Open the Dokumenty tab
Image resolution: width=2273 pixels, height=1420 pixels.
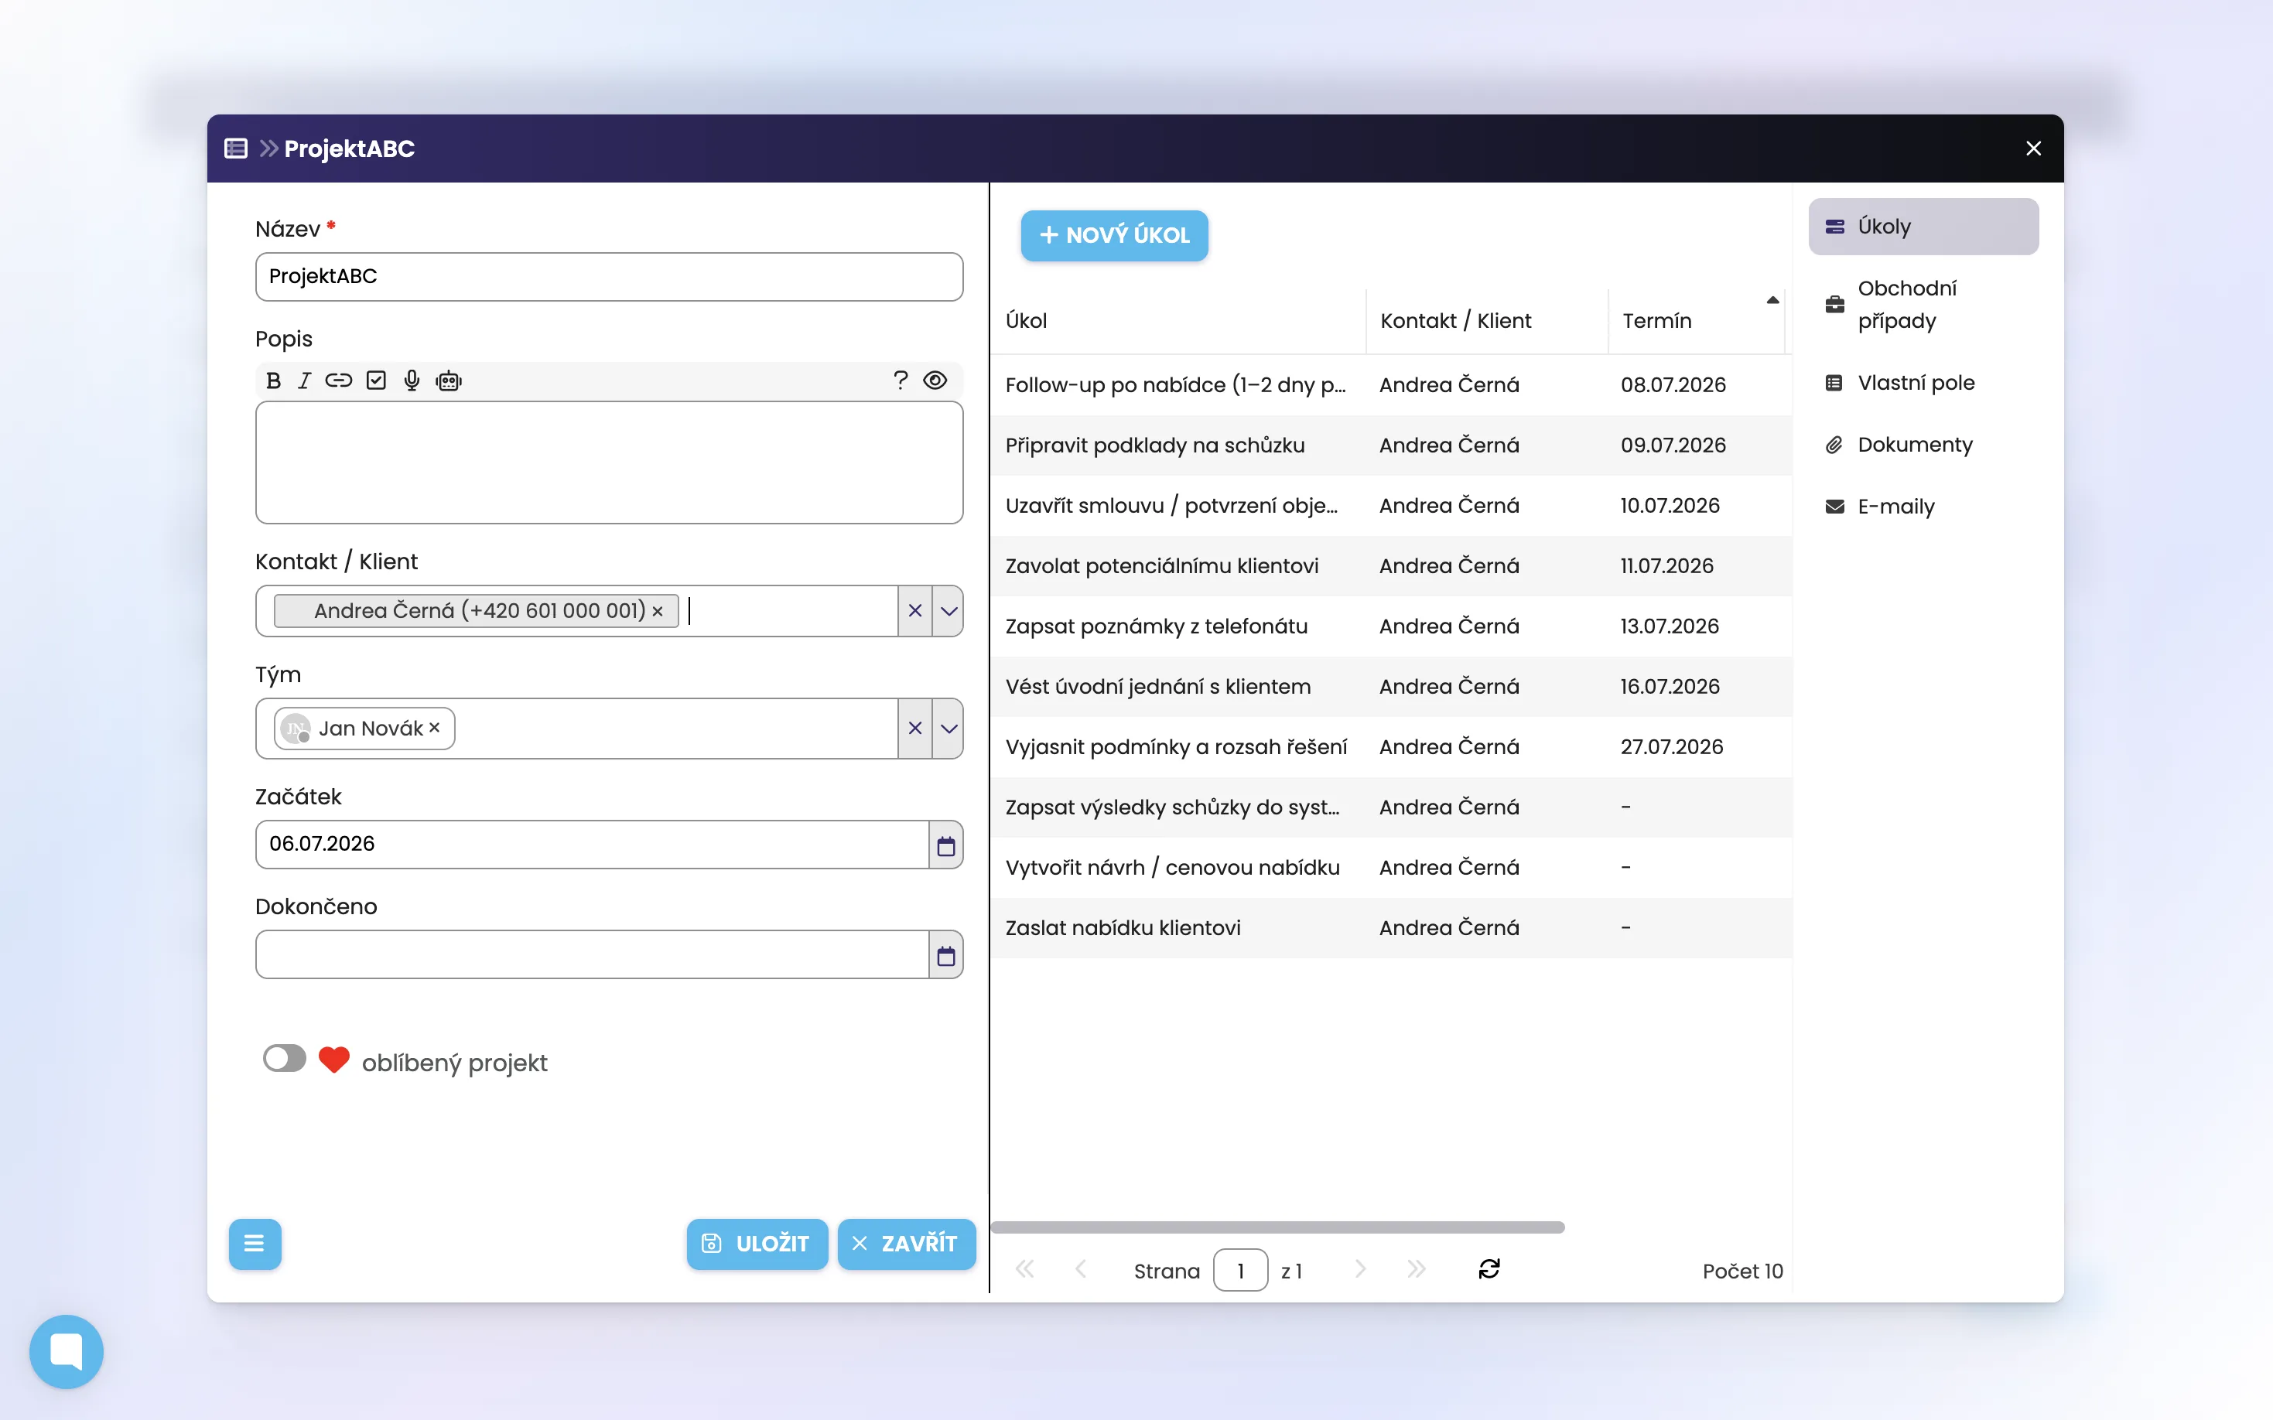(1923, 445)
